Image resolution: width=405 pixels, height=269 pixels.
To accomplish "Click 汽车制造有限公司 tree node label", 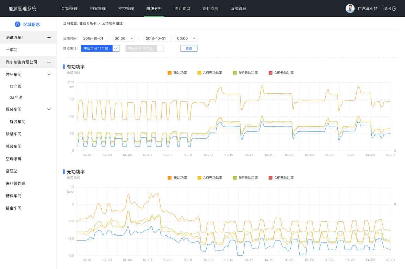I will [21, 62].
